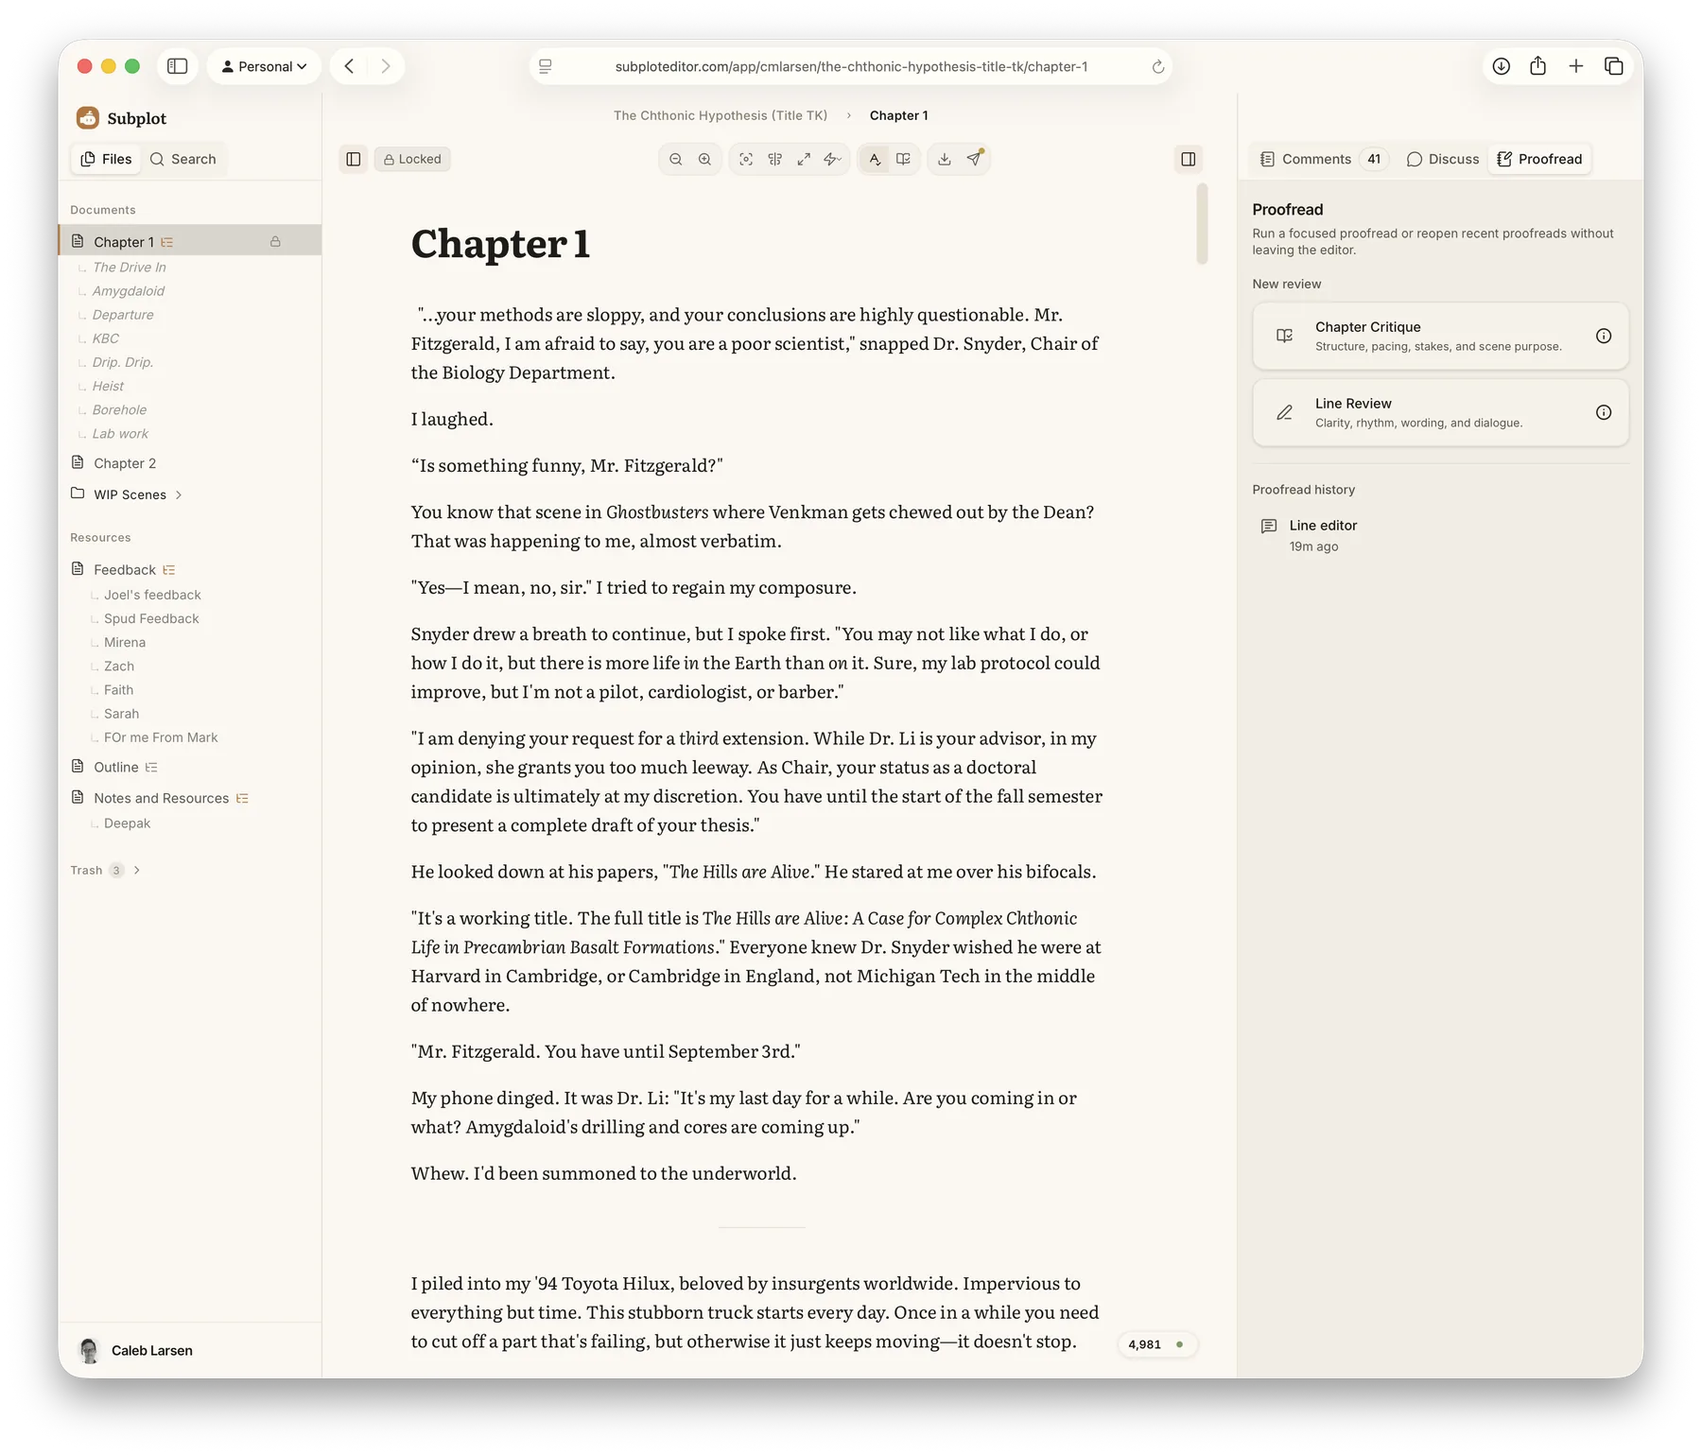Switch to the Discuss tab
This screenshot has width=1702, height=1455.
pos(1443,159)
